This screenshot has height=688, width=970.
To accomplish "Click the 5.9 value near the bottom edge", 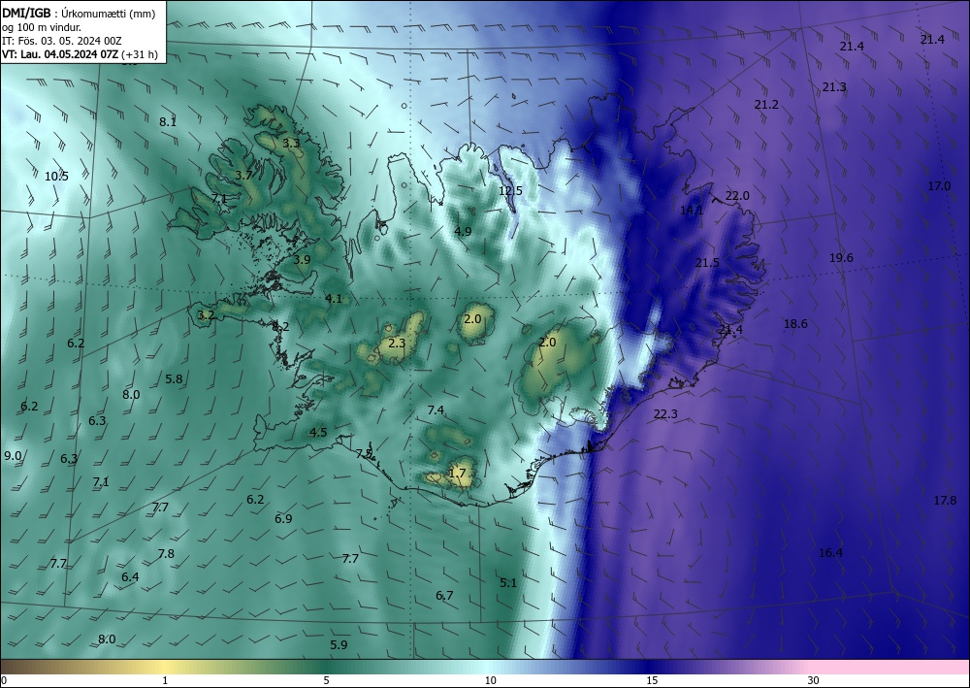I will pos(339,644).
